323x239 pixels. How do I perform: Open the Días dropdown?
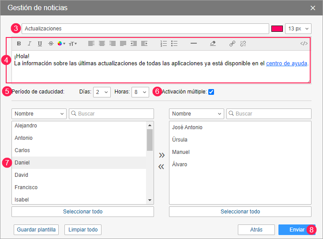tap(102, 92)
